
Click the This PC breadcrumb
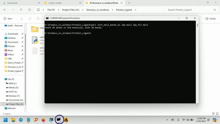(x=51, y=10)
